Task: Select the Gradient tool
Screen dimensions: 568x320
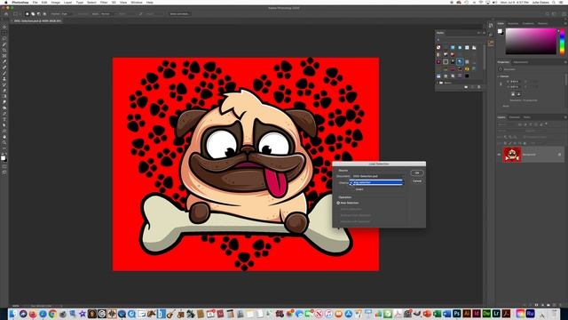Action: tap(4, 96)
